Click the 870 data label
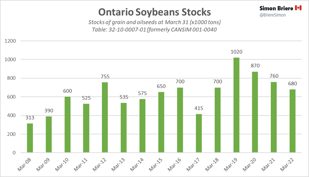The image size is (309, 177). click(255, 66)
